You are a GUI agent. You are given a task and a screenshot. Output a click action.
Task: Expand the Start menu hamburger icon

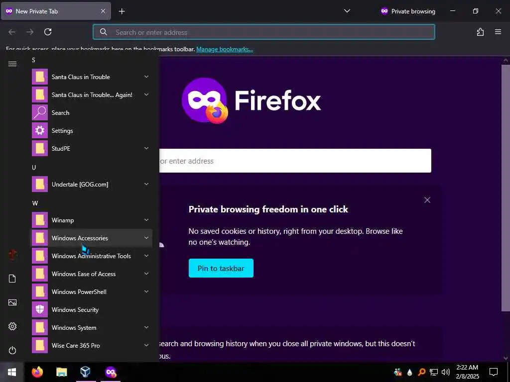12,64
